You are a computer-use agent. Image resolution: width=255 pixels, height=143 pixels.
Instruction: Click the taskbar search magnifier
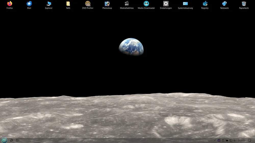pyautogui.click(x=11, y=140)
